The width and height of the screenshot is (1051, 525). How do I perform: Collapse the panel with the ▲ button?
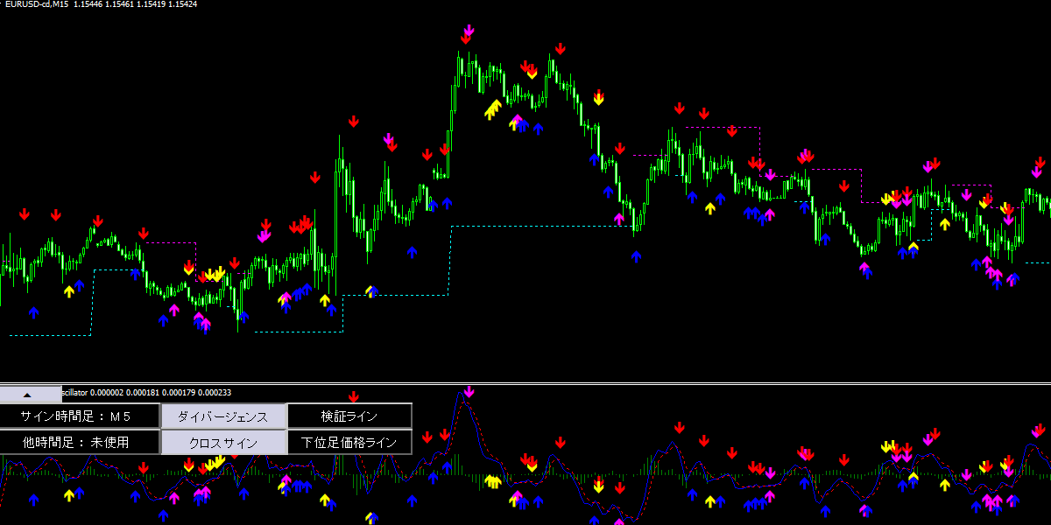click(26, 395)
